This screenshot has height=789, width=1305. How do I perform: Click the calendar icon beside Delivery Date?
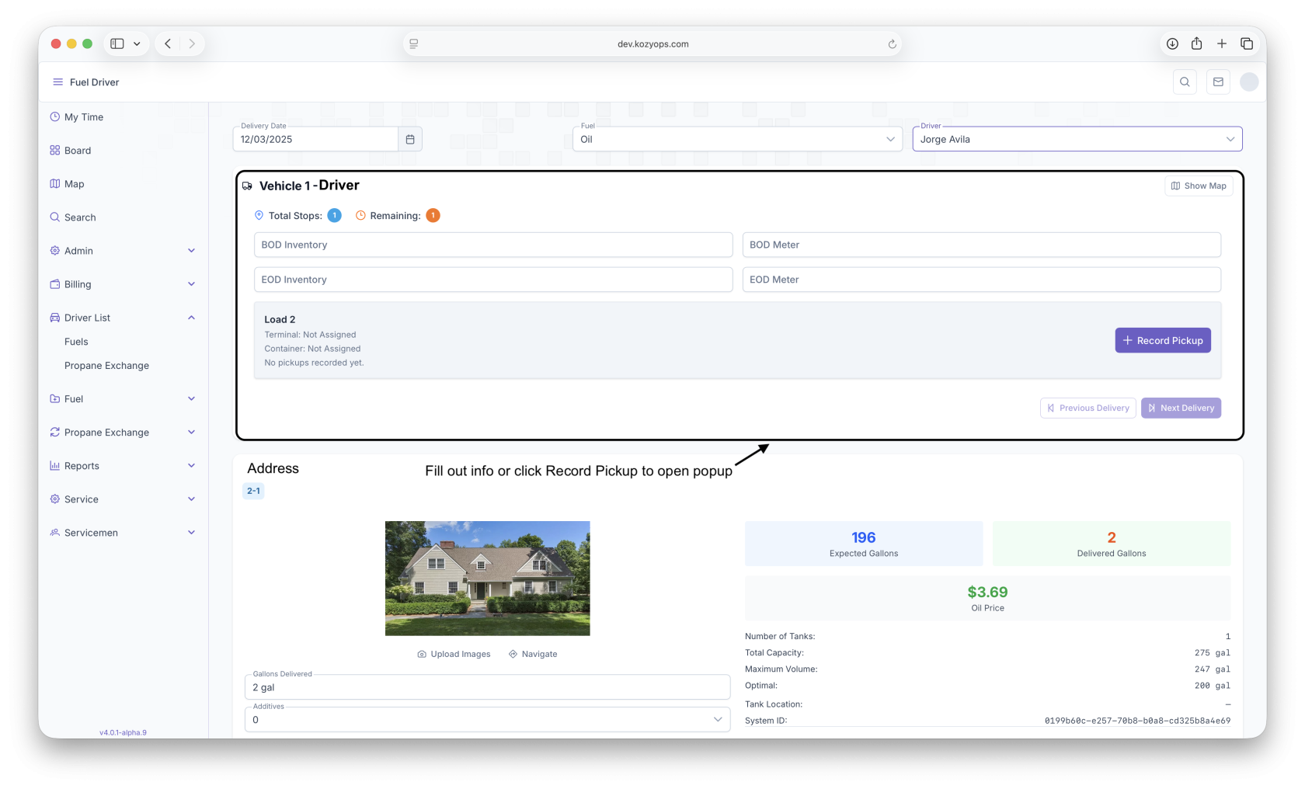[410, 140]
